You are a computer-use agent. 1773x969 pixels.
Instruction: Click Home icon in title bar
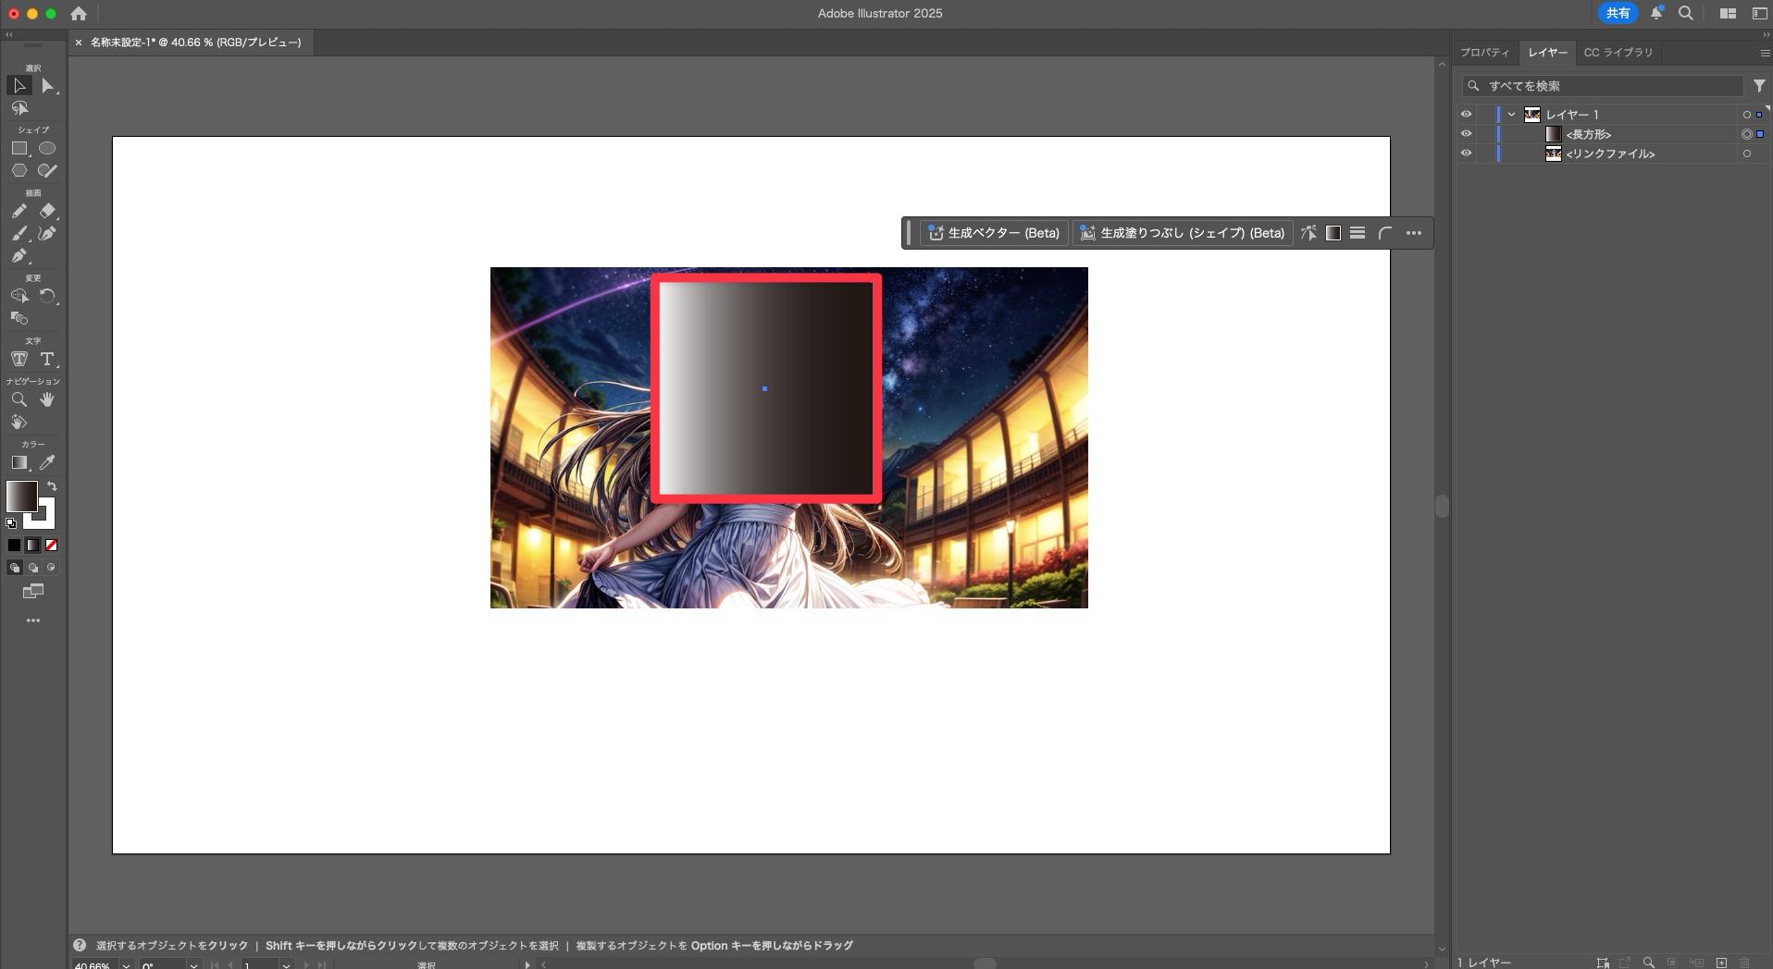pos(79,14)
